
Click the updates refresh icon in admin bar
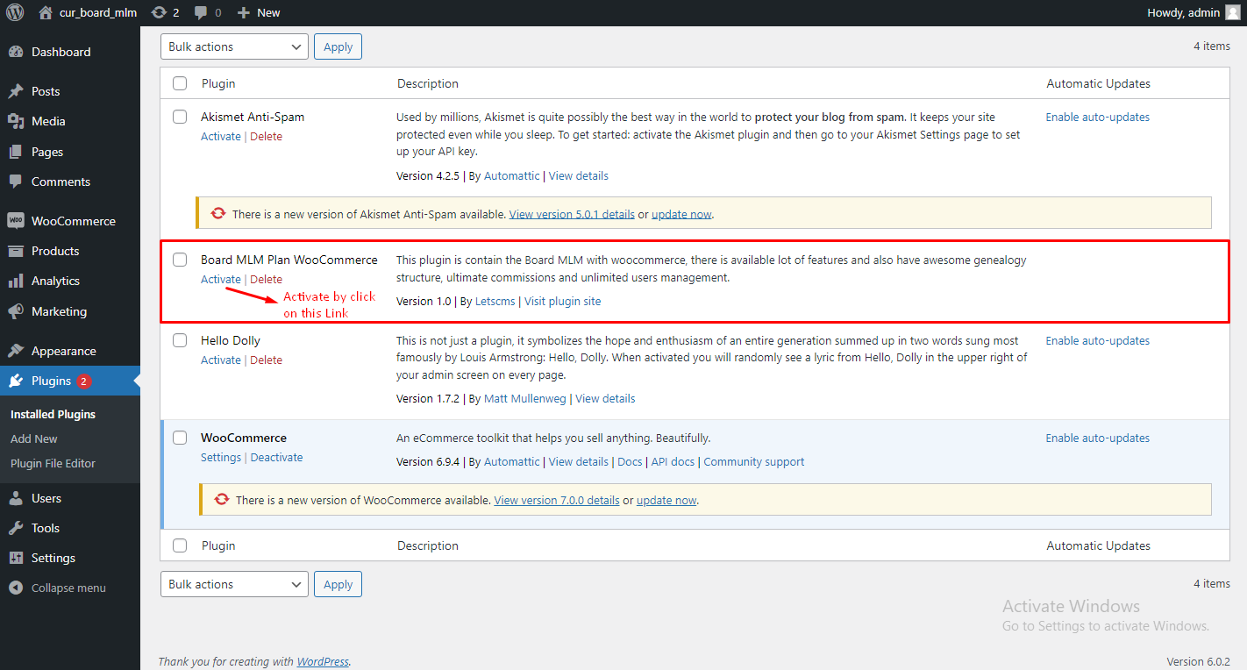[160, 12]
